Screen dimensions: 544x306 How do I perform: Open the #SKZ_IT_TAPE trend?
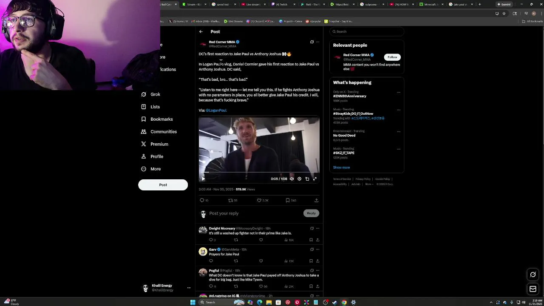344,153
